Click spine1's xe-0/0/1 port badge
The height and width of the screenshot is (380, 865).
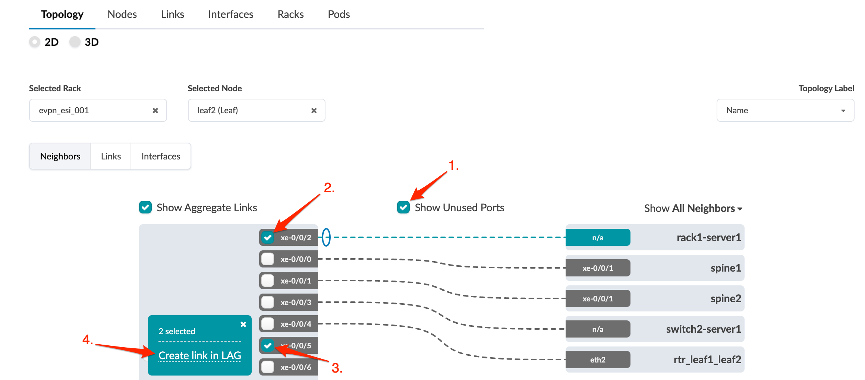(x=598, y=268)
